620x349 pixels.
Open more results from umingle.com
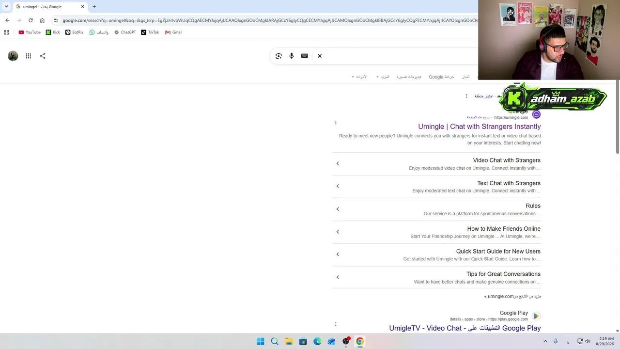(512, 297)
